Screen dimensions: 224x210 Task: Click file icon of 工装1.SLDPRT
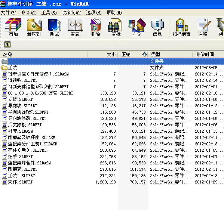point(4,176)
